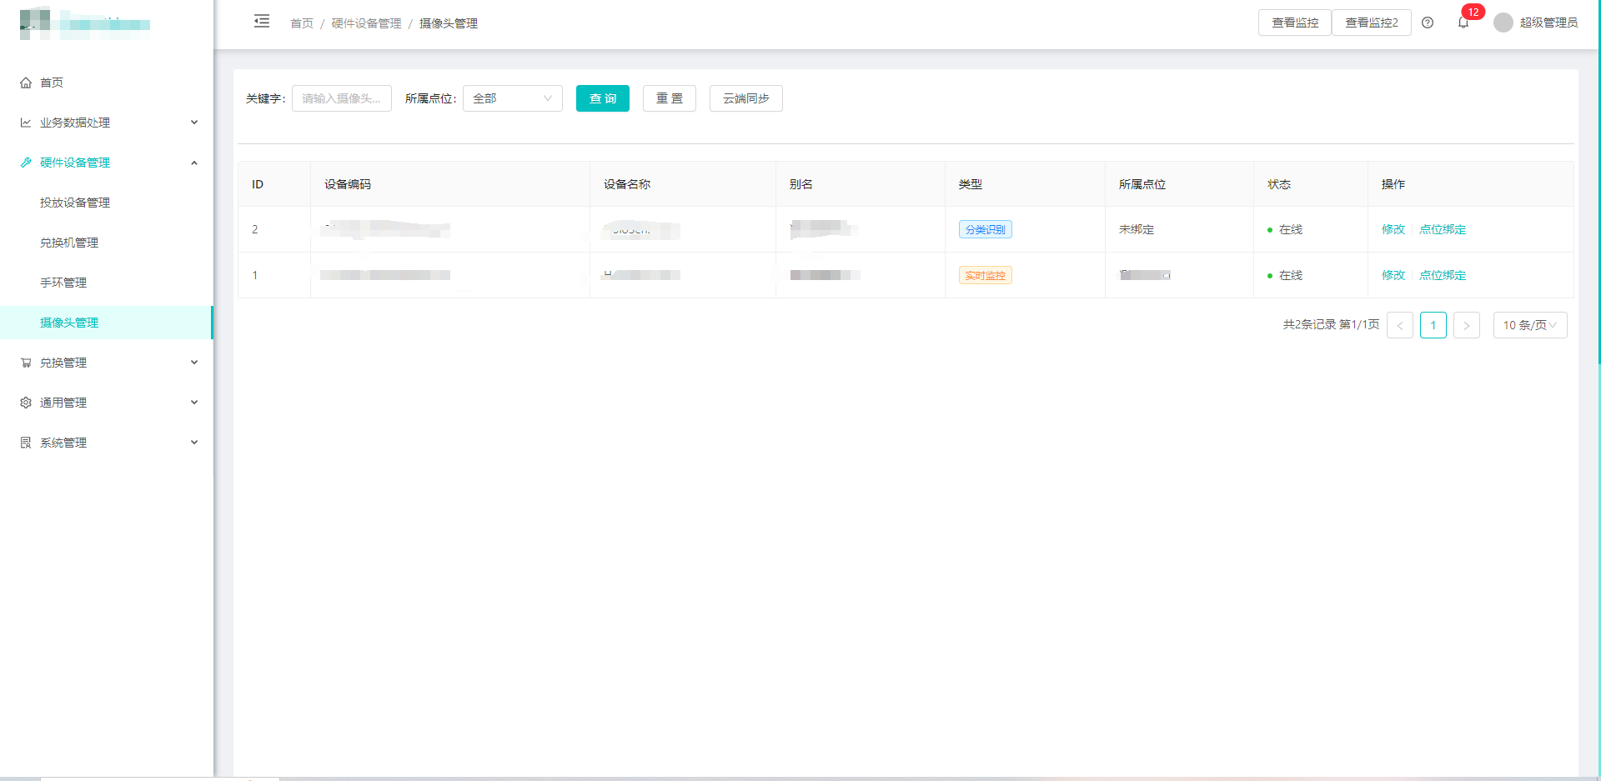Click the home icon beside 首页
Image resolution: width=1601 pixels, height=781 pixels.
(26, 83)
